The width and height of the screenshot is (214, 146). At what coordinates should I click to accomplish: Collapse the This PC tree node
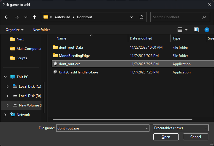tap(5, 77)
